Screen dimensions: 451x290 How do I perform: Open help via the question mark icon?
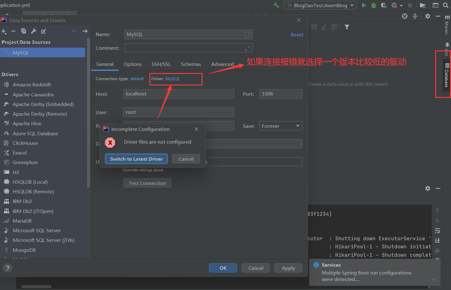tap(8, 268)
